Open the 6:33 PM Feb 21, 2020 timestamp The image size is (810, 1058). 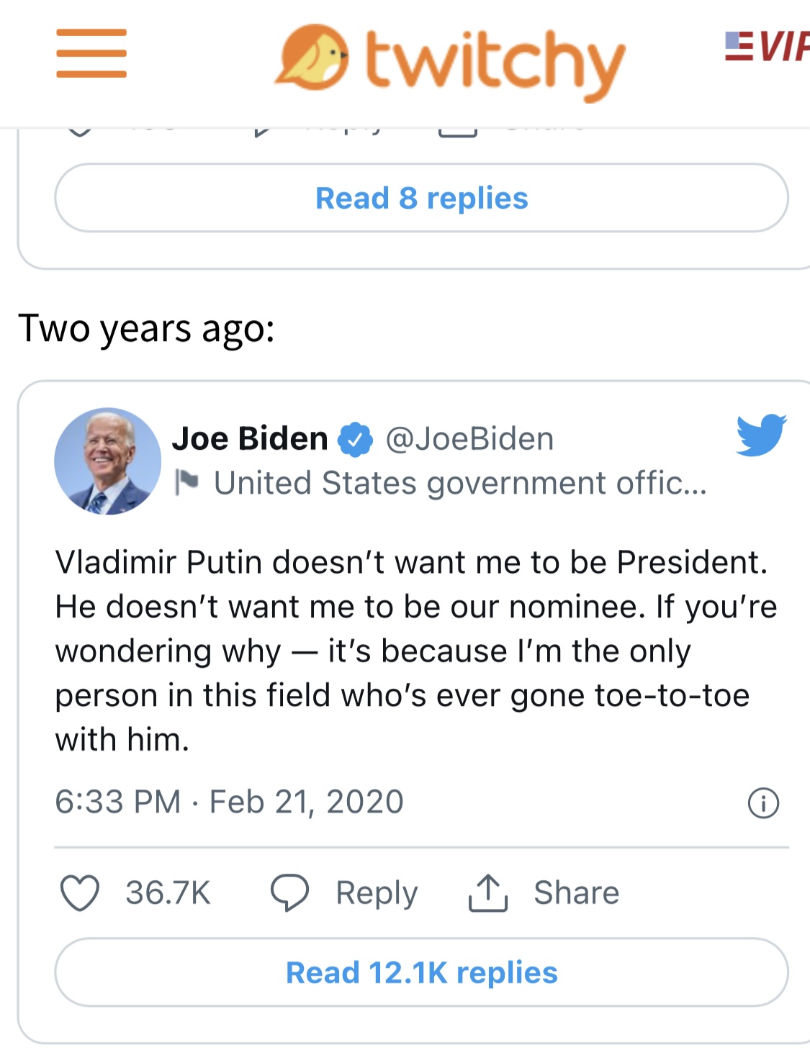click(x=229, y=802)
